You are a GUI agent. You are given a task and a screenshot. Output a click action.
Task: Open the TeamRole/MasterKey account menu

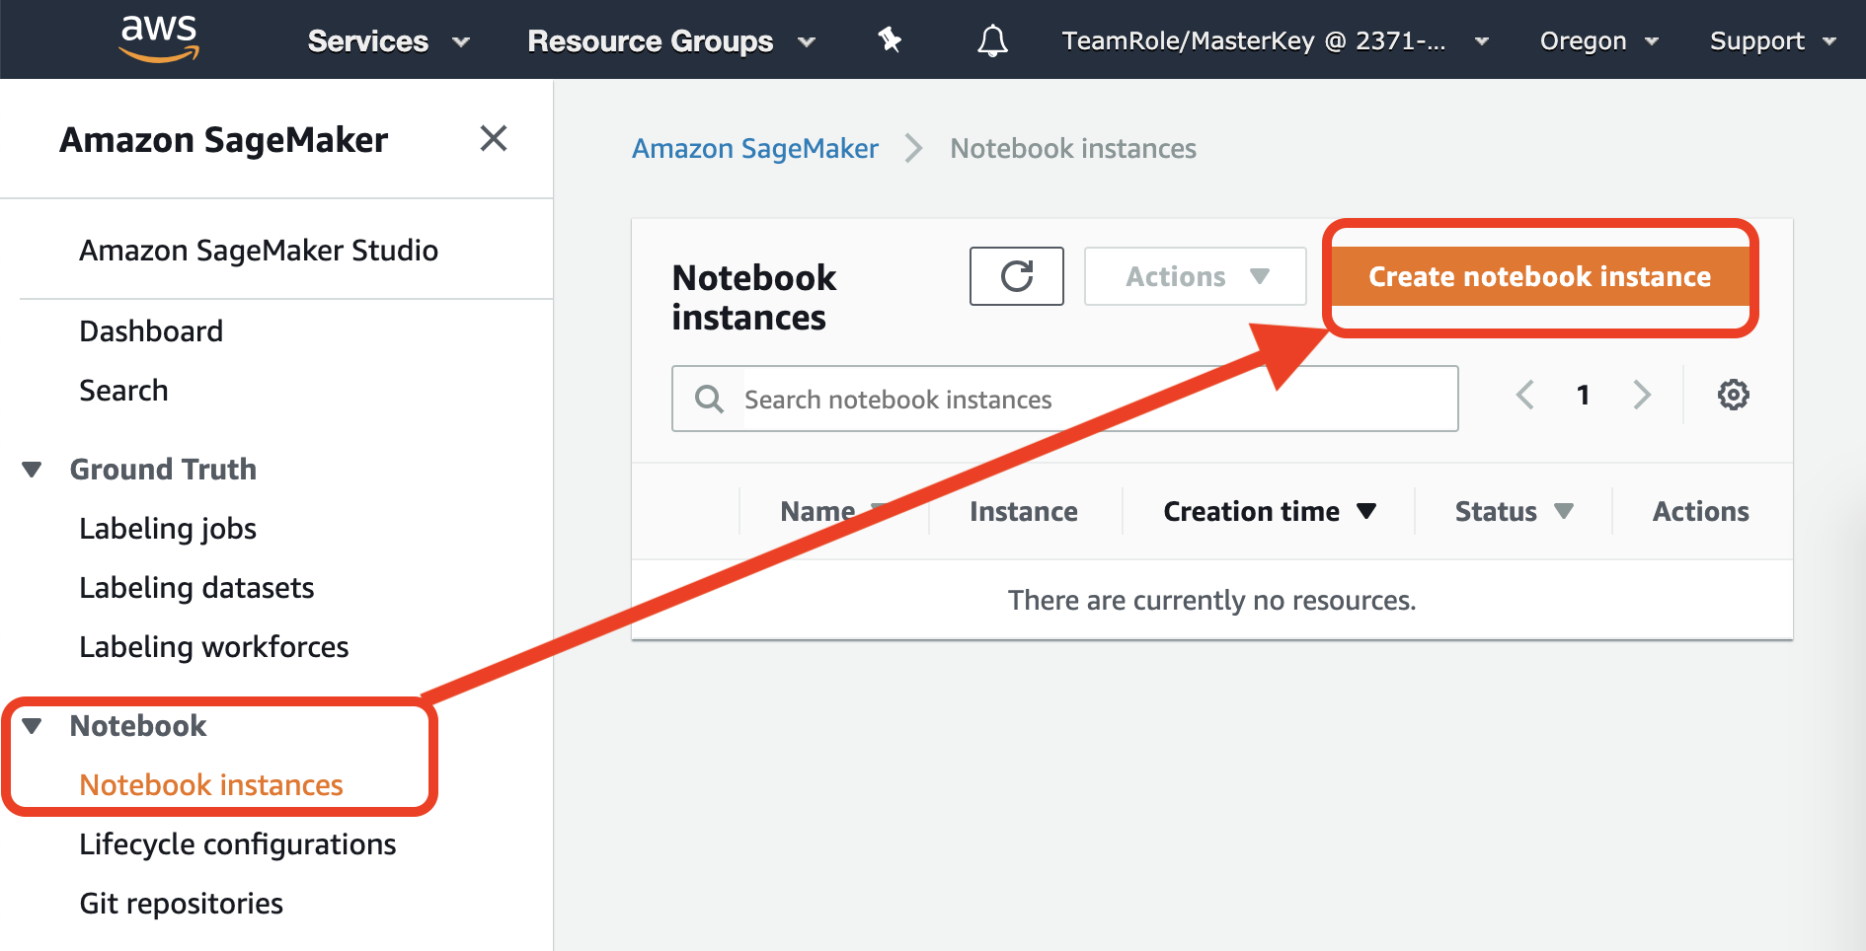1275,41
